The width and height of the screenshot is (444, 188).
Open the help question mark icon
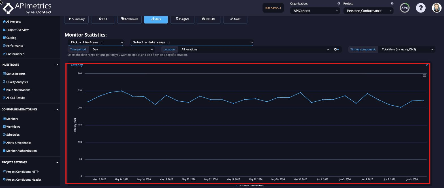pyautogui.click(x=421, y=8)
